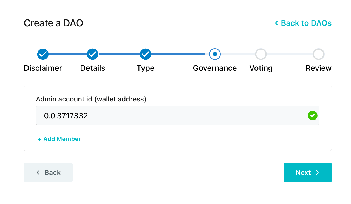Select the empty Review step circle
Viewport: 351px width, 204px height.
(x=319, y=54)
